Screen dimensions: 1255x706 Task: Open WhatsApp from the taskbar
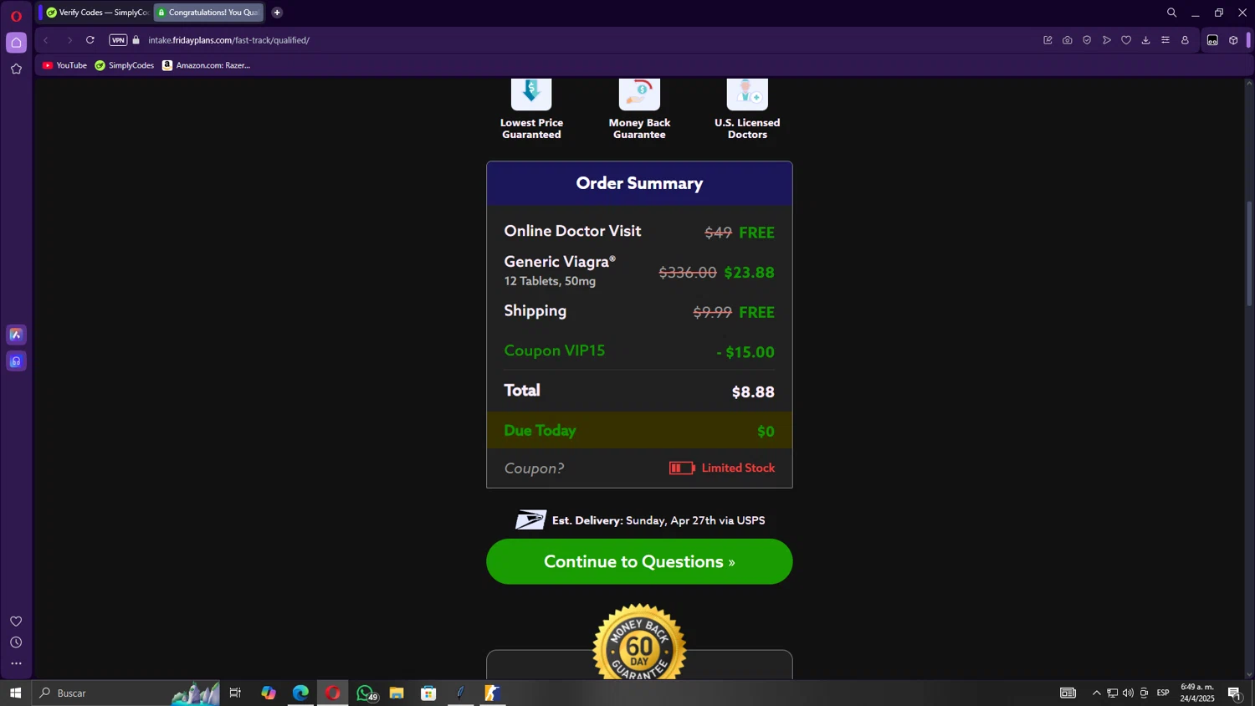coord(366,693)
